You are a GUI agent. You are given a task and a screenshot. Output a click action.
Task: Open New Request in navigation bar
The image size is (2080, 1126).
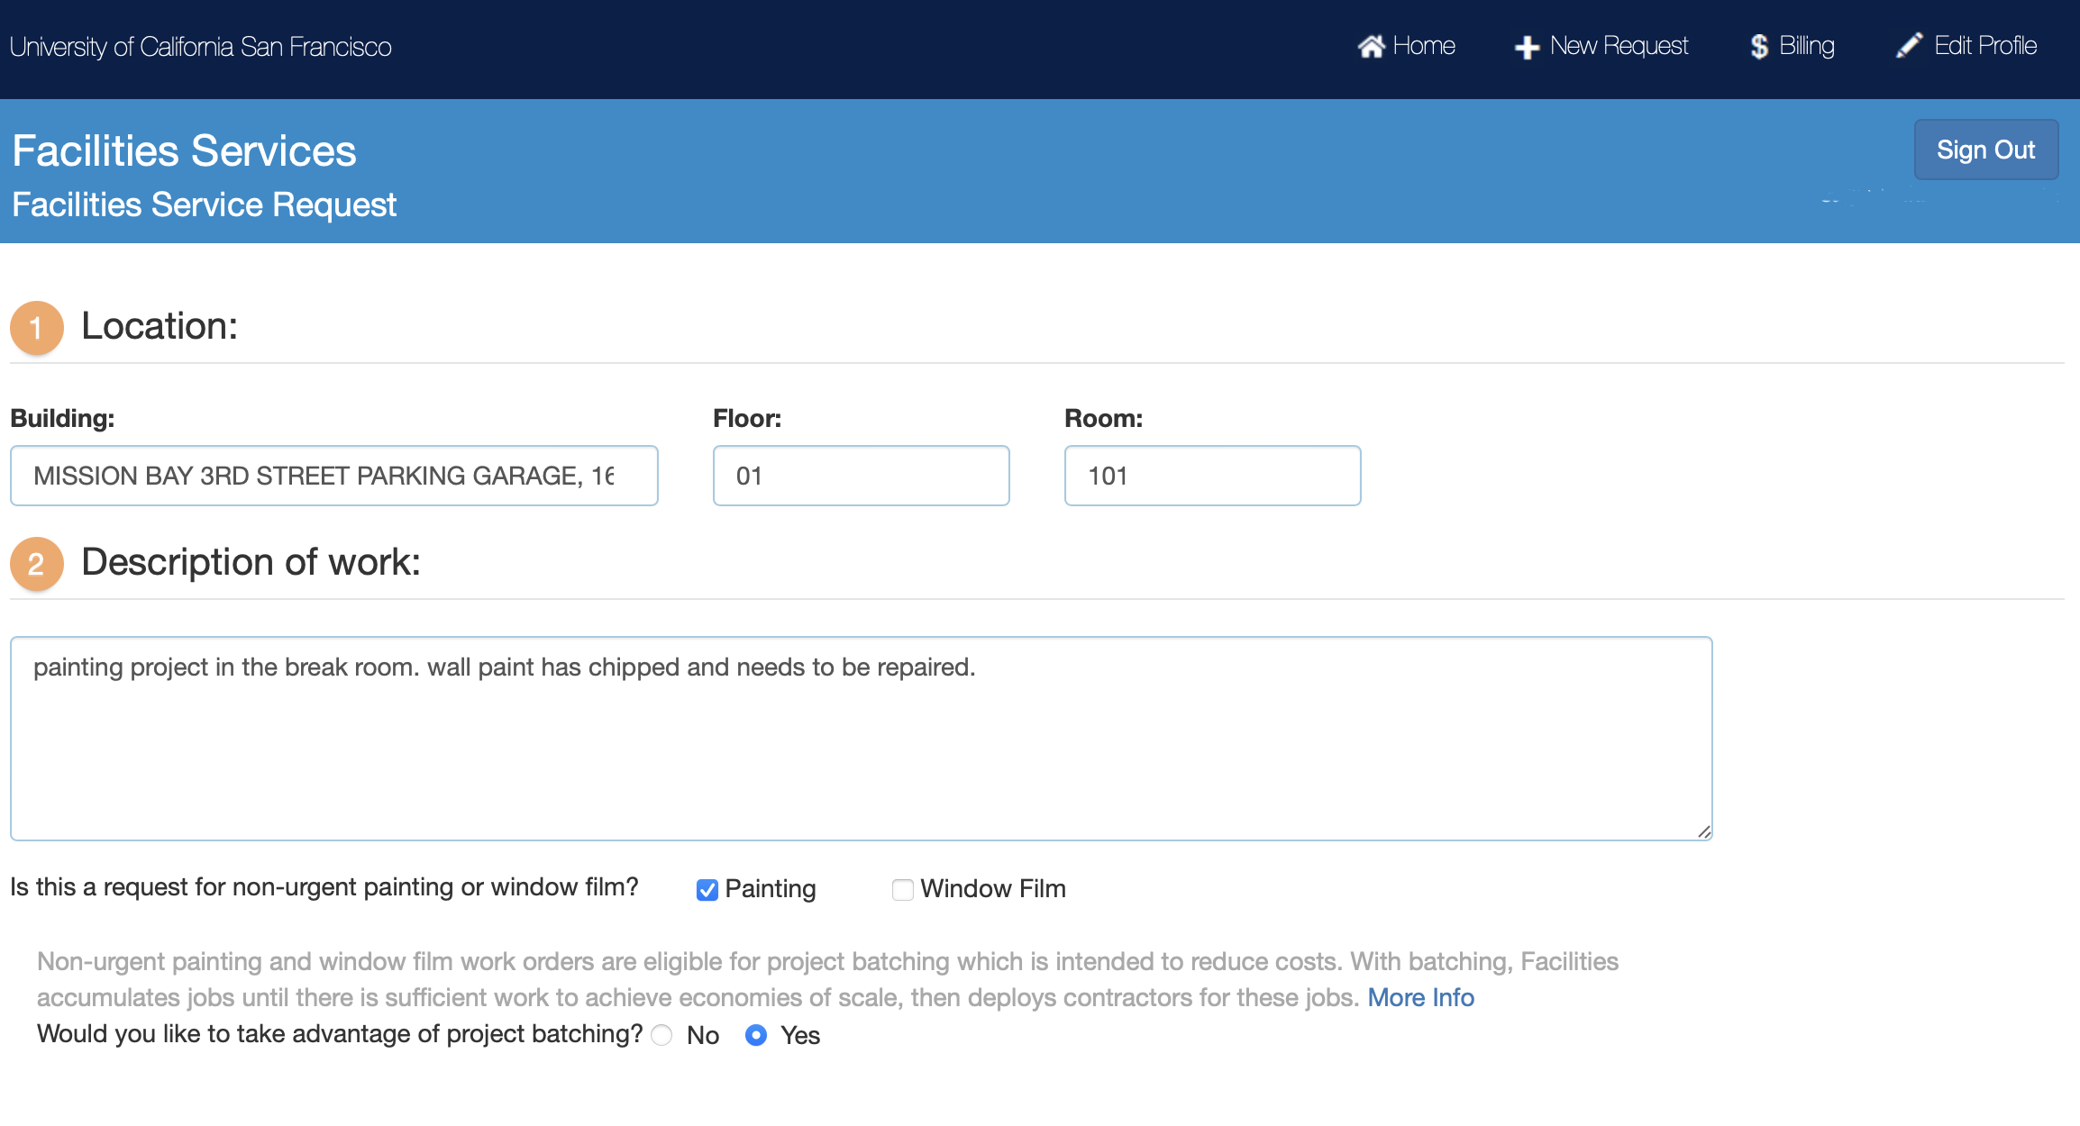1601,46
